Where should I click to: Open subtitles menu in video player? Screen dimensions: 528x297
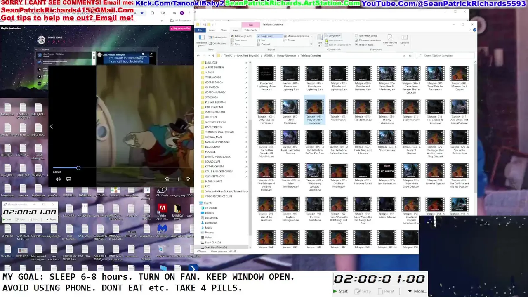click(x=68, y=179)
